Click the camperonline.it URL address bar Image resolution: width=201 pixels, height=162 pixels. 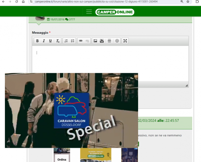click(x=96, y=2)
